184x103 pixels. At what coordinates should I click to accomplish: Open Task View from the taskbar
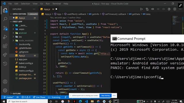56,101
